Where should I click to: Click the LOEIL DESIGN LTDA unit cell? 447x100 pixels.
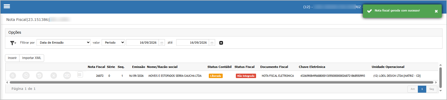[397, 76]
